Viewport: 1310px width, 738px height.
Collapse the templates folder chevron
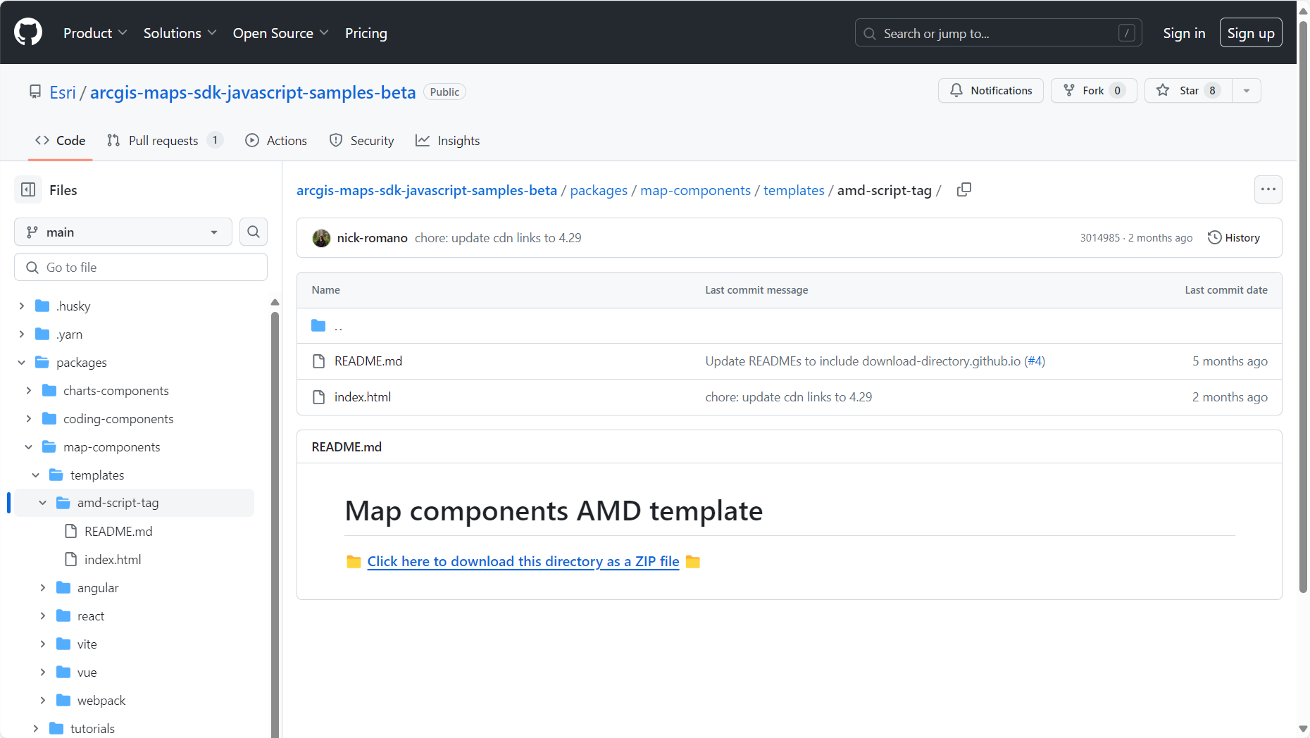35,475
